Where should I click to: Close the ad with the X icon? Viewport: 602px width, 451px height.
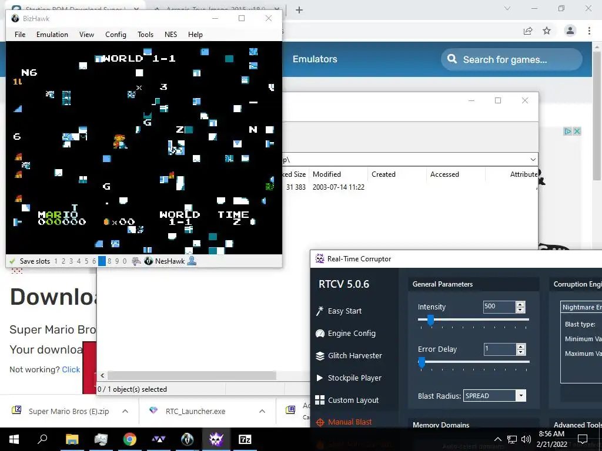(x=577, y=131)
